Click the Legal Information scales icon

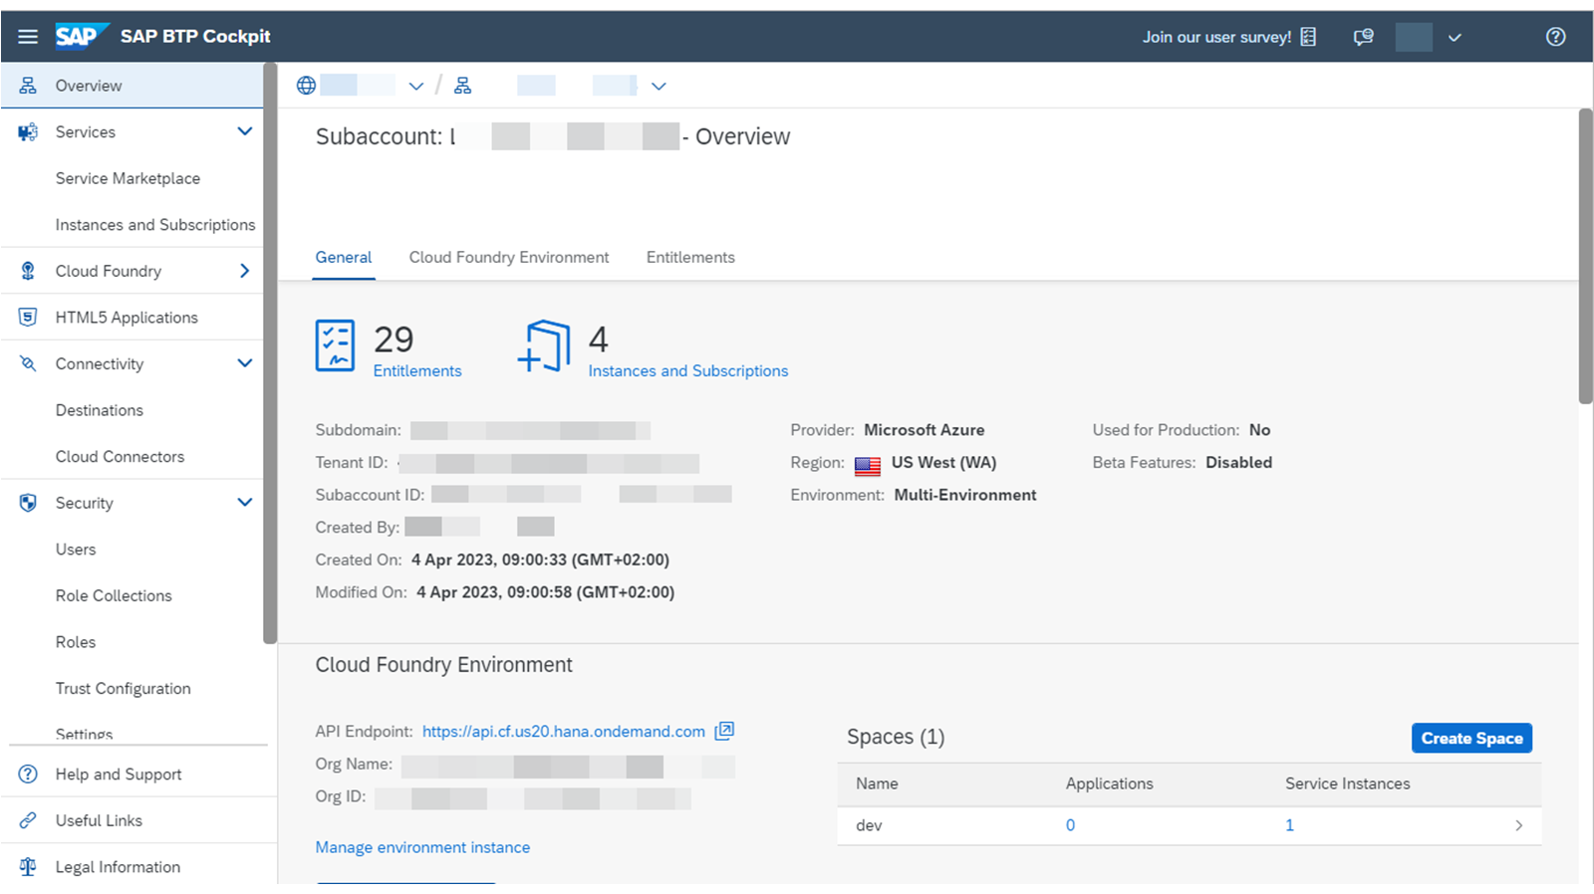pyautogui.click(x=28, y=867)
